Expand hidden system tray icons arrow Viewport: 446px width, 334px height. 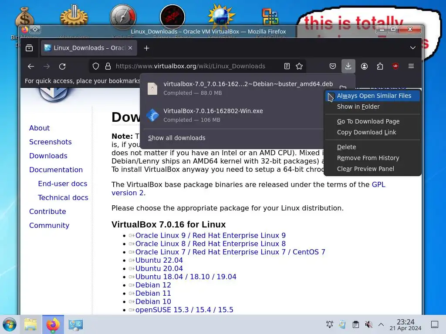tap(381, 324)
